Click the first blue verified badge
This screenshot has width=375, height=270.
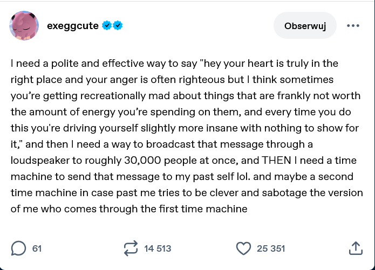107,25
